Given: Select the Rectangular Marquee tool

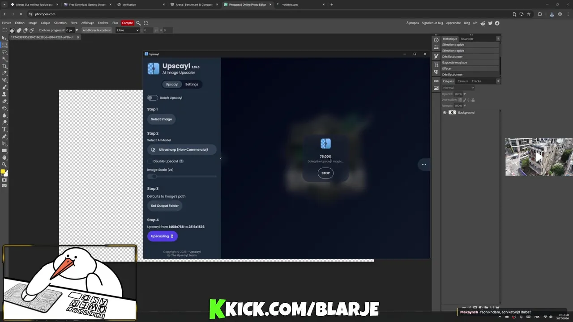Looking at the screenshot, I should [4, 45].
